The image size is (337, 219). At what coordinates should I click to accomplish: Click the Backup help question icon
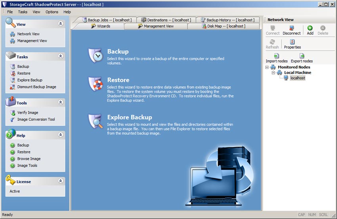click(12, 145)
